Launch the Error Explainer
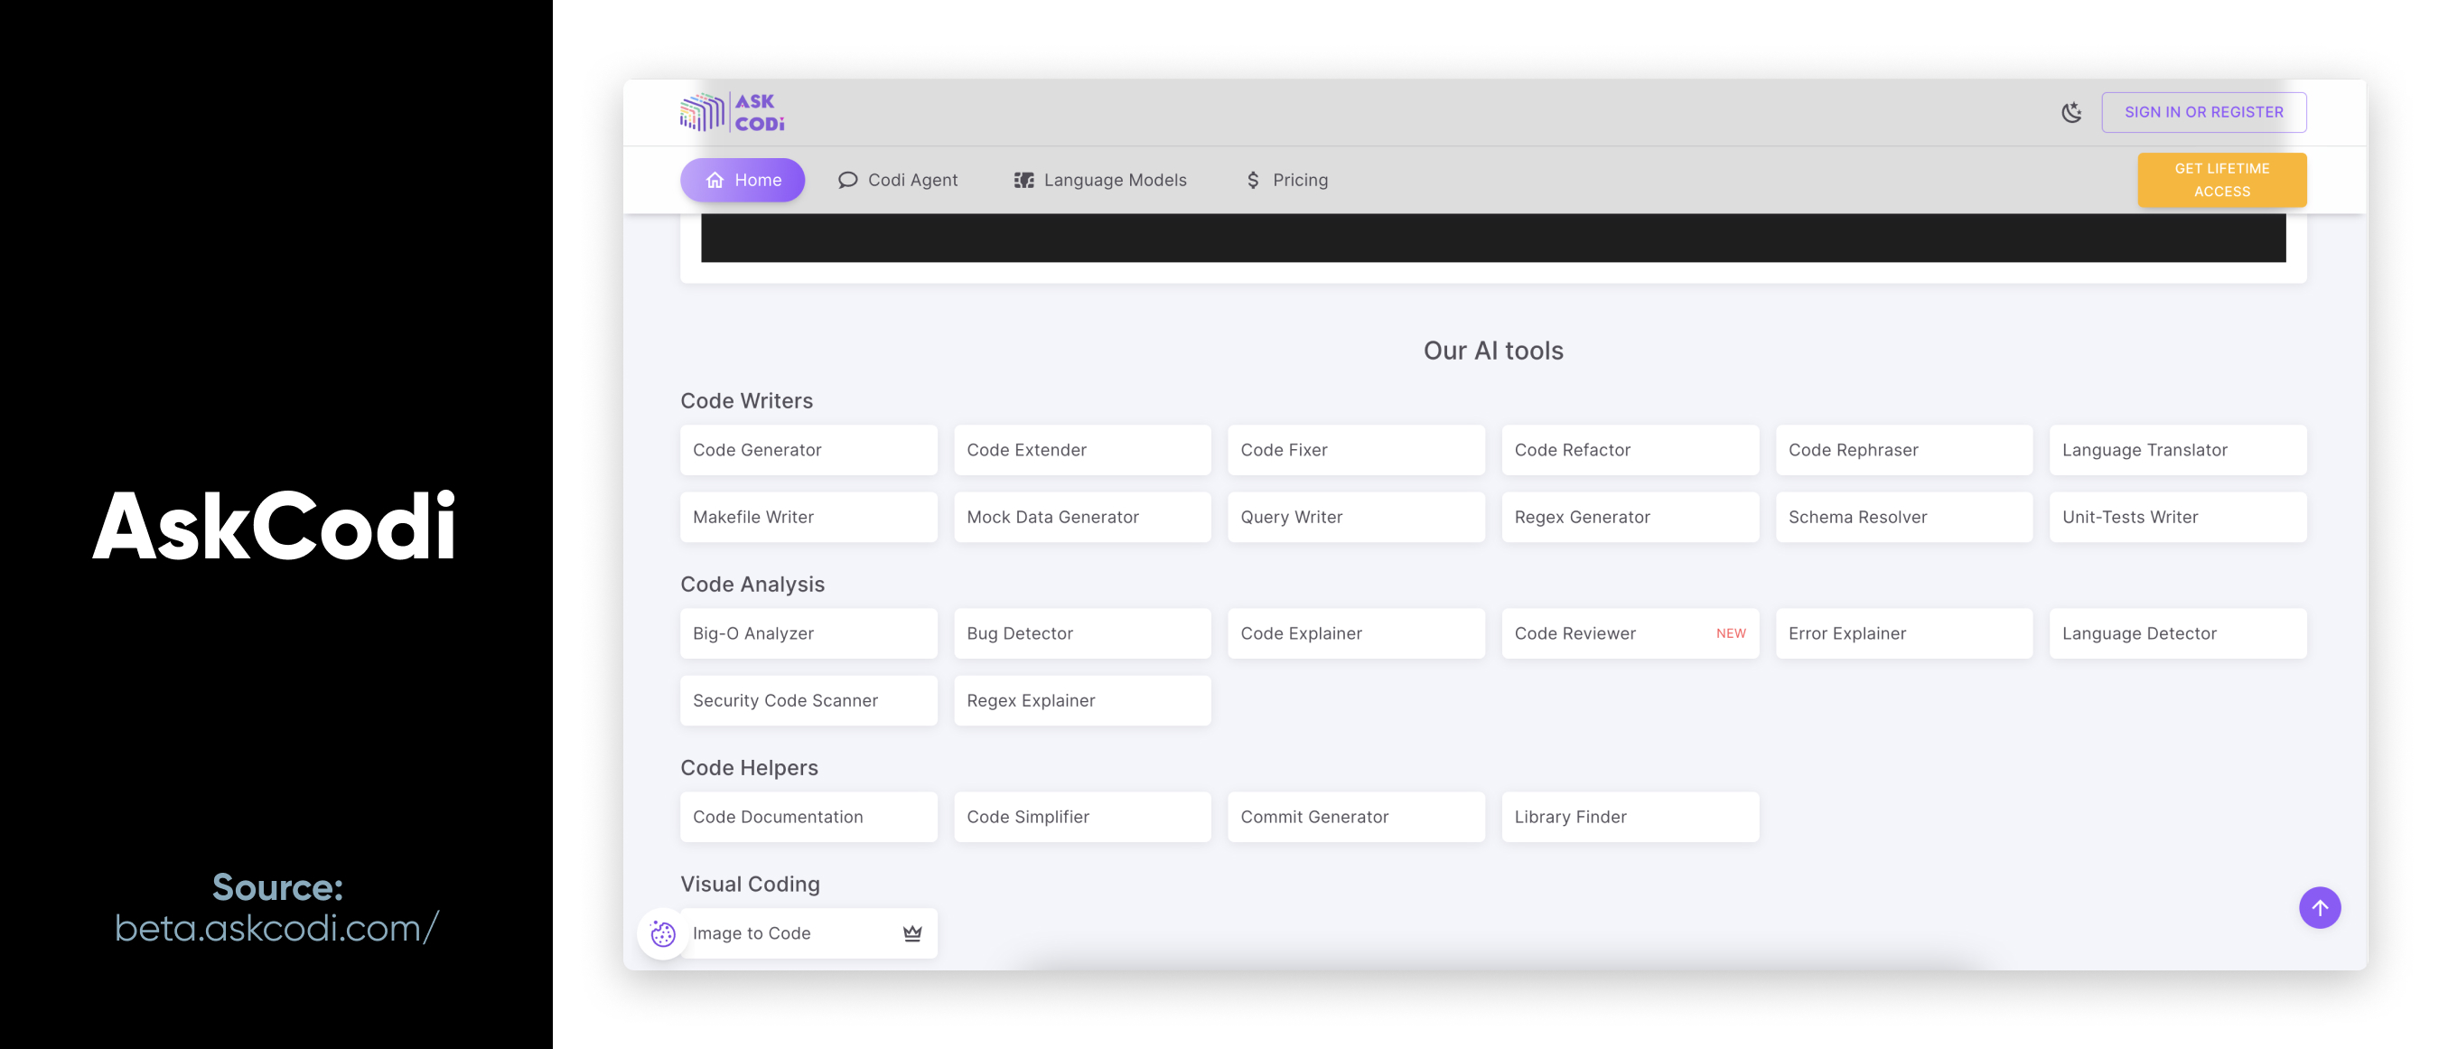The image size is (2439, 1049). 1904,633
